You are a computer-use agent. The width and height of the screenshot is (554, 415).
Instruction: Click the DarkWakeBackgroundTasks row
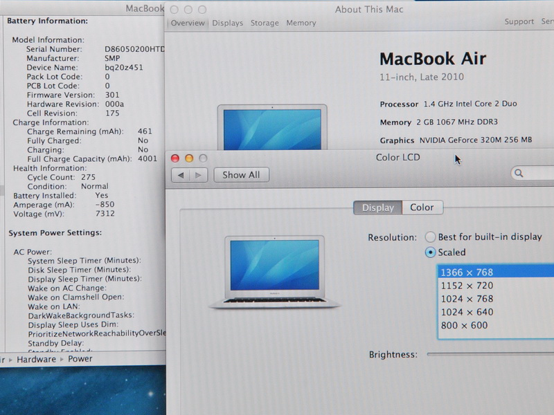click(81, 315)
